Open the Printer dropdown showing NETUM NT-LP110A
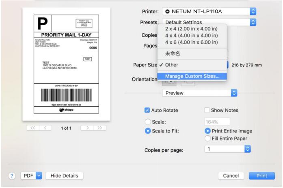The height and width of the screenshot is (188, 283). click(x=209, y=11)
